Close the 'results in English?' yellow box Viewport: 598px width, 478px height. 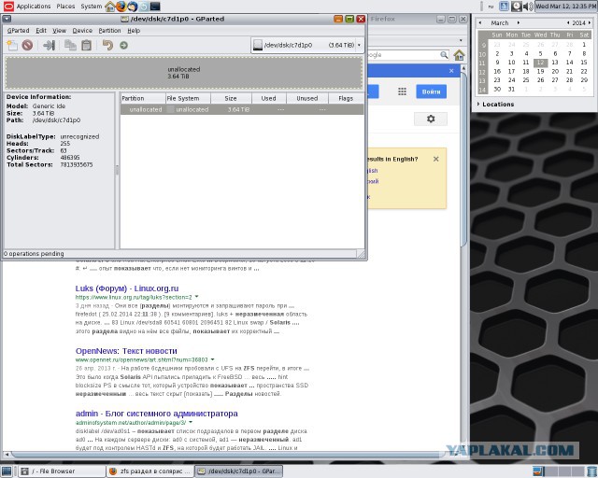436,159
